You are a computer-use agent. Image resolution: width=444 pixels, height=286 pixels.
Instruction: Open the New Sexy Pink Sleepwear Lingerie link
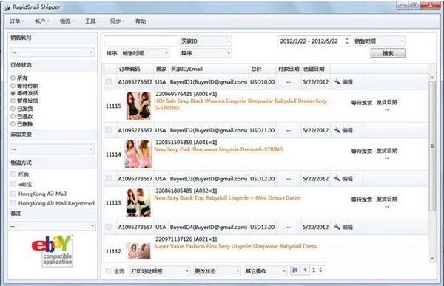point(218,149)
